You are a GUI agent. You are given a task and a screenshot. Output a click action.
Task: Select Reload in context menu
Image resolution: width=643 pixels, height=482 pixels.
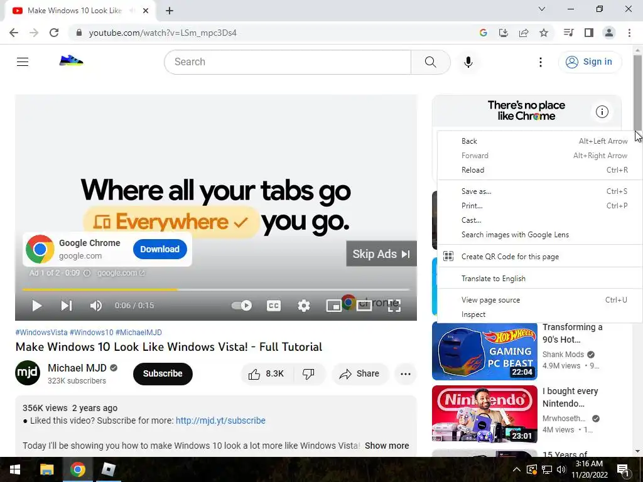click(x=539, y=170)
